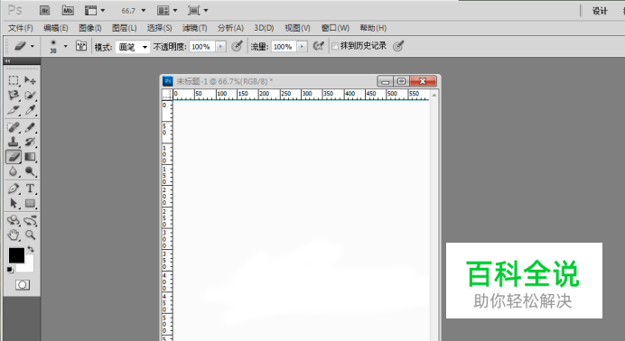Open the flow slider popup arrow
625x341 pixels.
click(x=303, y=47)
